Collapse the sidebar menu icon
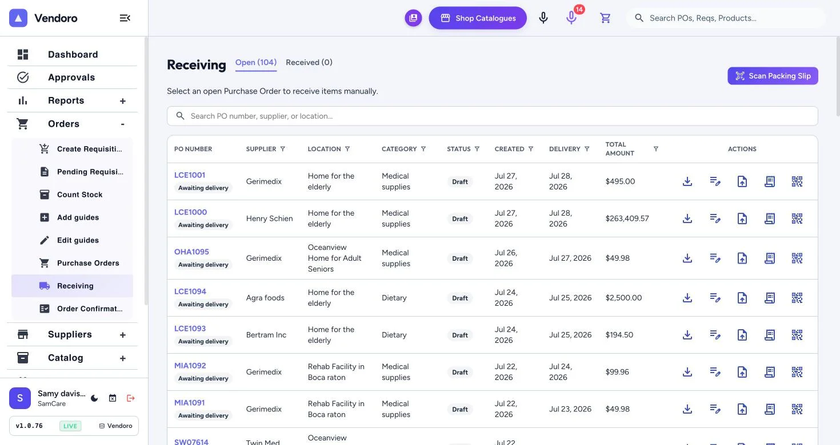 tap(125, 18)
